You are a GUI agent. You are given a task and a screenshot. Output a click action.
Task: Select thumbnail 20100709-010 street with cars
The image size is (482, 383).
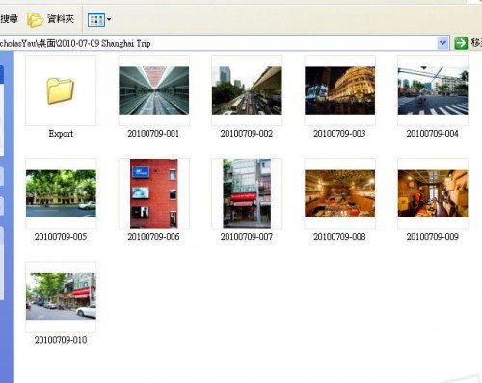(61, 296)
